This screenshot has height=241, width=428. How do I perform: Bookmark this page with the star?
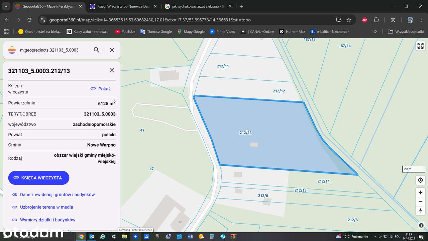click(x=349, y=20)
